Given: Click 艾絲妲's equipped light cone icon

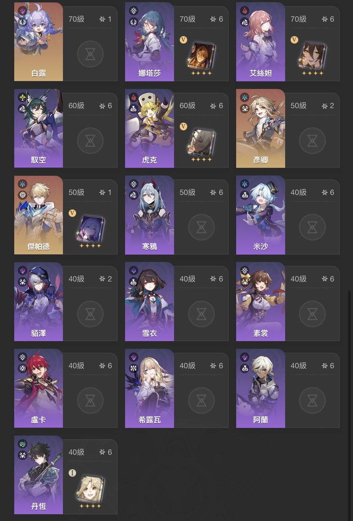Looking at the screenshot, I should coord(313,56).
